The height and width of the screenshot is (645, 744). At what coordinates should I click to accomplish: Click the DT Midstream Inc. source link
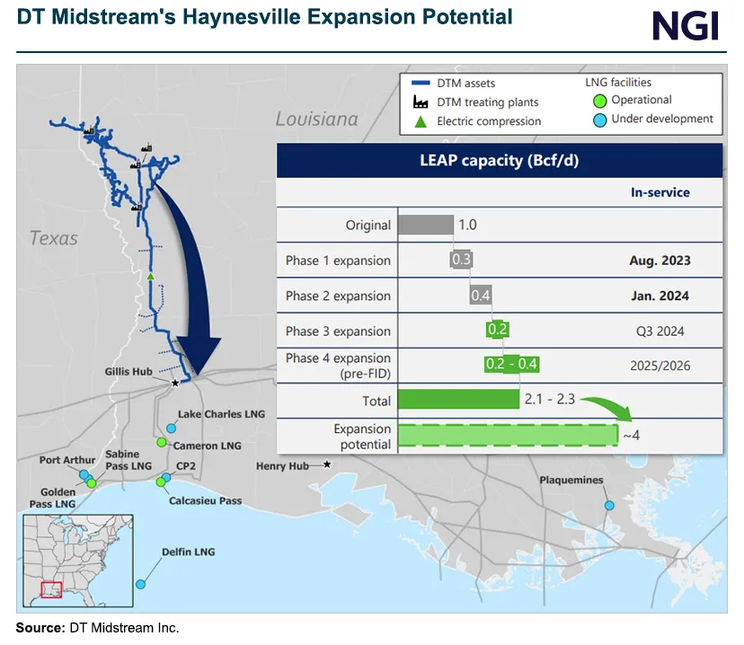123,627
